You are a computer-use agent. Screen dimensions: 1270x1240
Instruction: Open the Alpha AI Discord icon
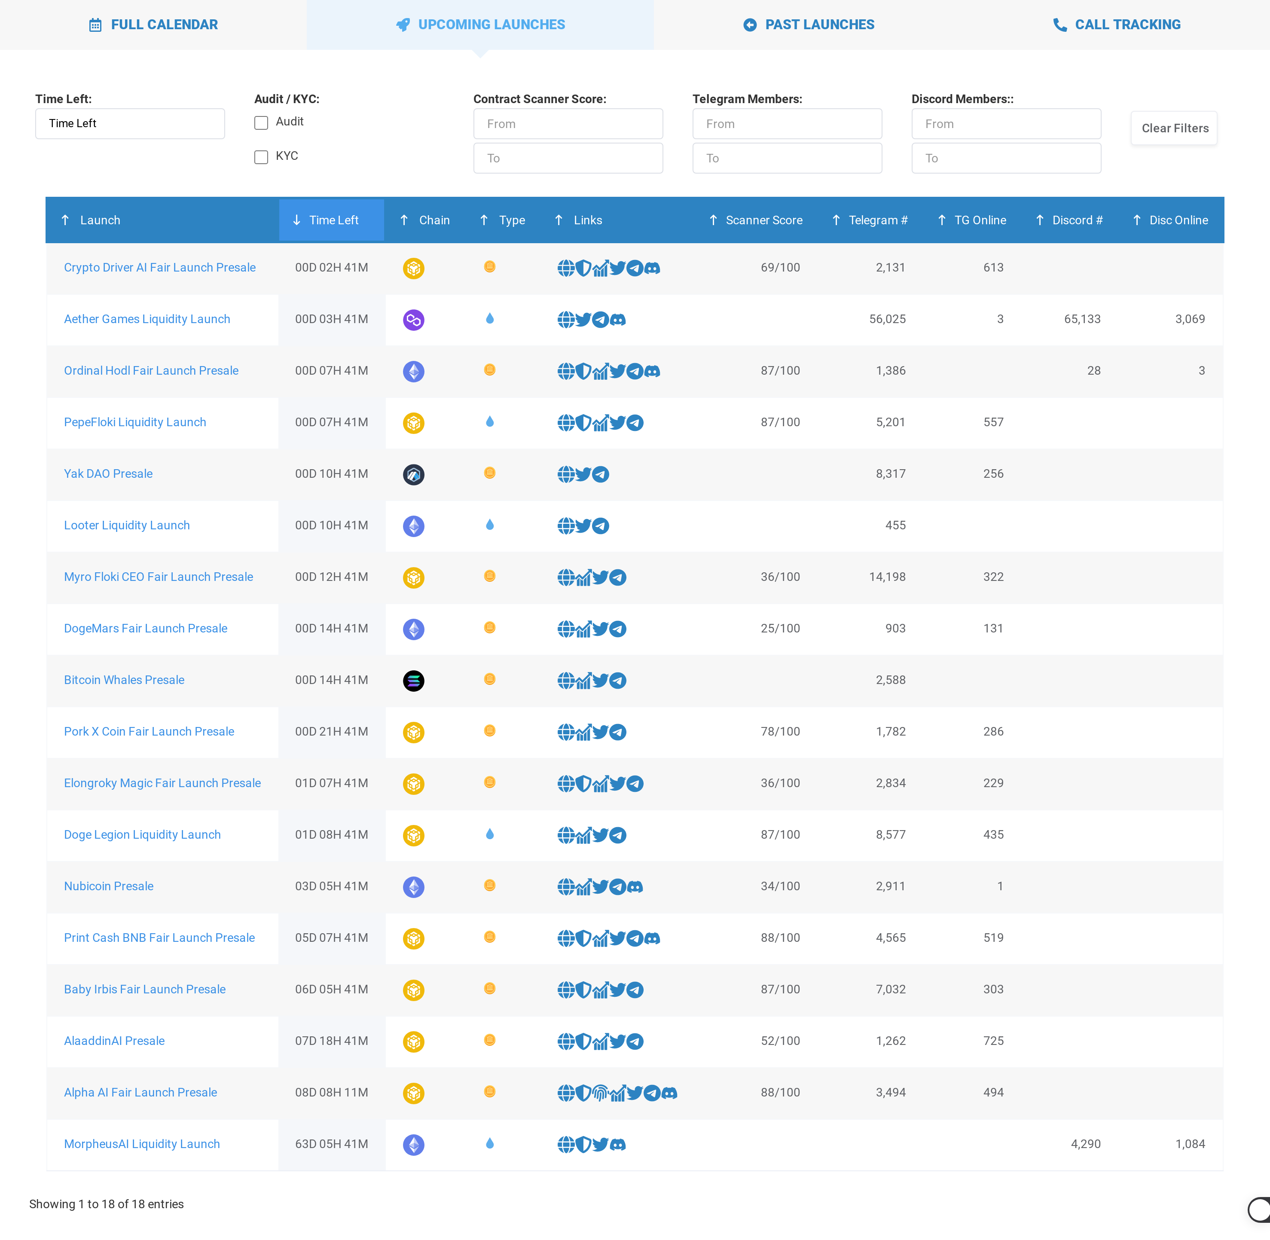[669, 1093]
